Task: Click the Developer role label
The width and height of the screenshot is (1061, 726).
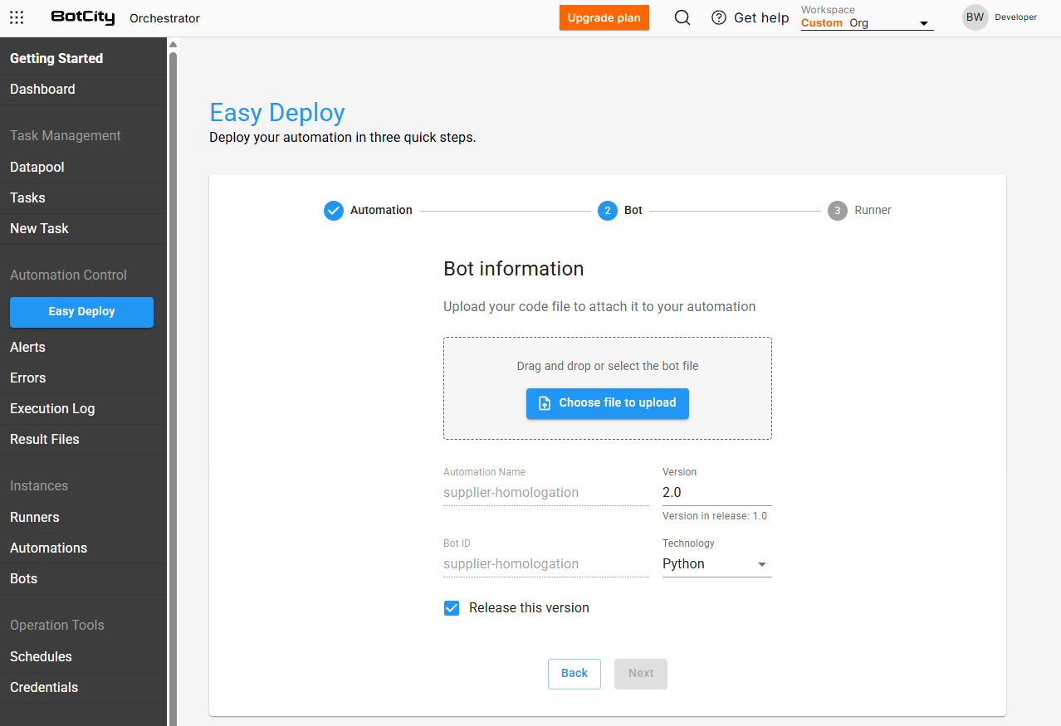Action: (1016, 17)
